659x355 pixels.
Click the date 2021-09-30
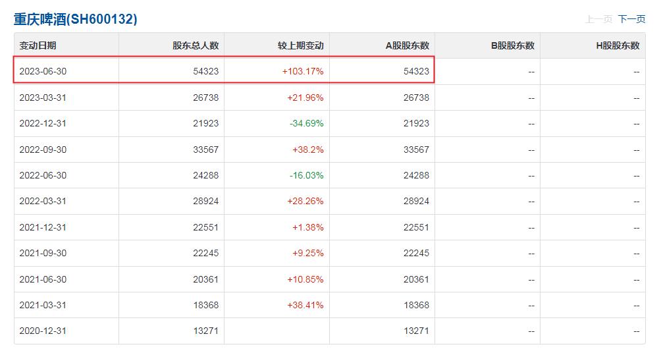click(43, 253)
